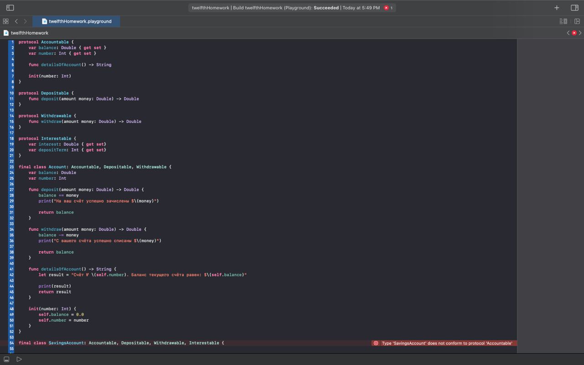This screenshot has height=365, width=584.
Task: Open the adjust editor options menu
Action: (x=563, y=21)
